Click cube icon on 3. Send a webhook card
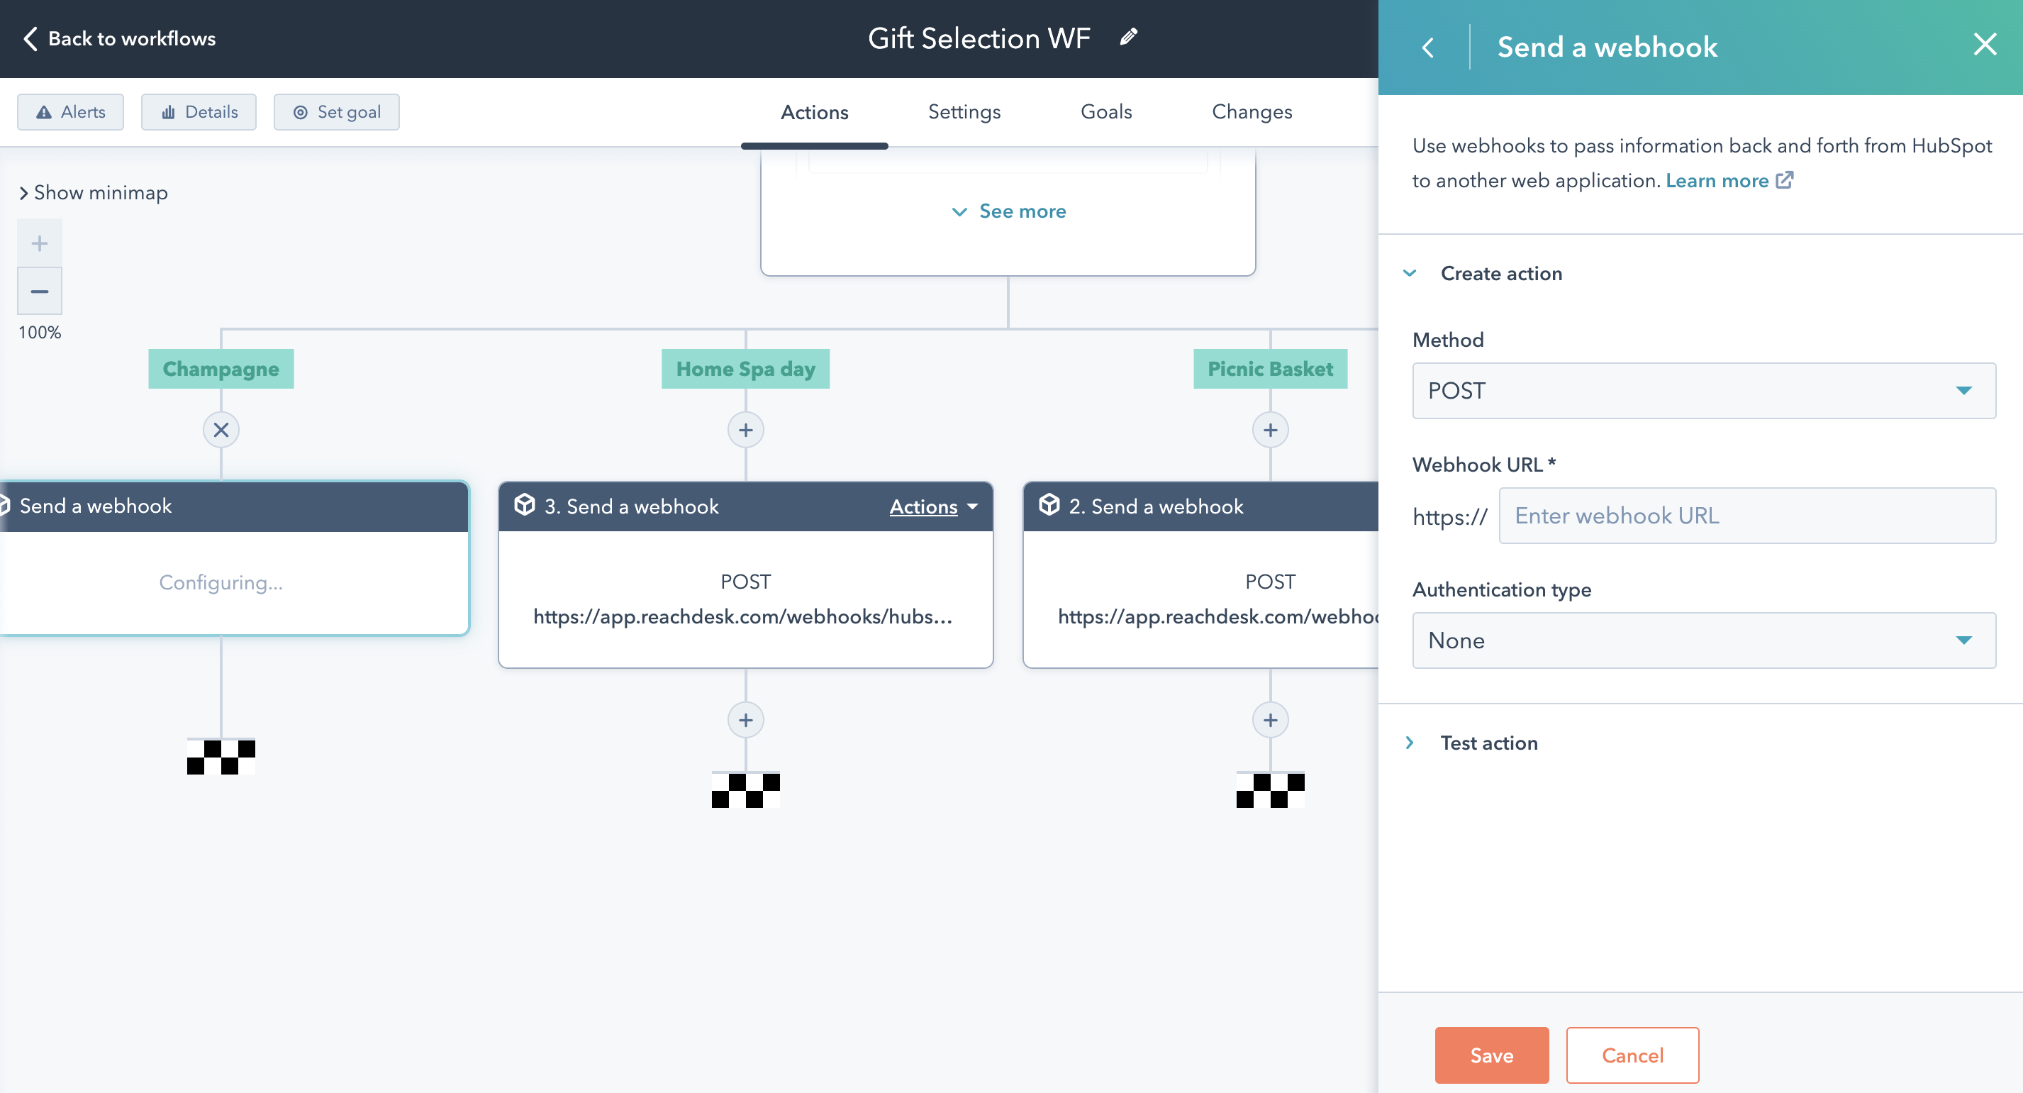Image resolution: width=2023 pixels, height=1093 pixels. (x=524, y=505)
